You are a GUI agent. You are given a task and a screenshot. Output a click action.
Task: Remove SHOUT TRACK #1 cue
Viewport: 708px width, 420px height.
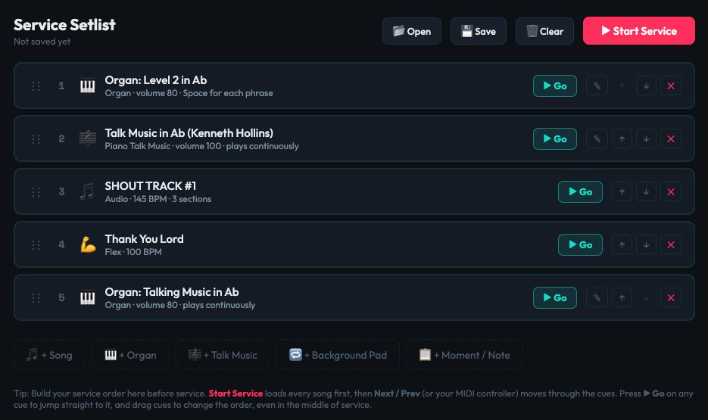[x=671, y=191]
